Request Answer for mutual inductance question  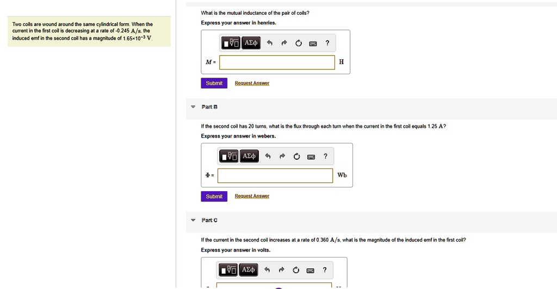(252, 83)
